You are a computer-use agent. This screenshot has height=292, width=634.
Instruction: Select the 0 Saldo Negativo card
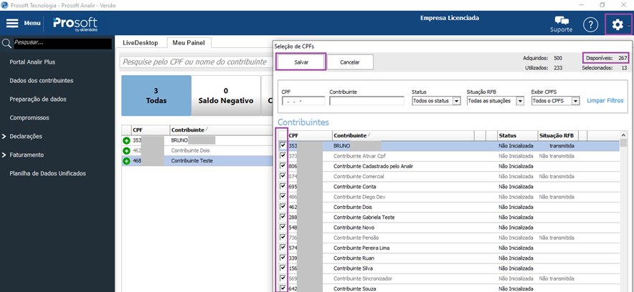[226, 96]
